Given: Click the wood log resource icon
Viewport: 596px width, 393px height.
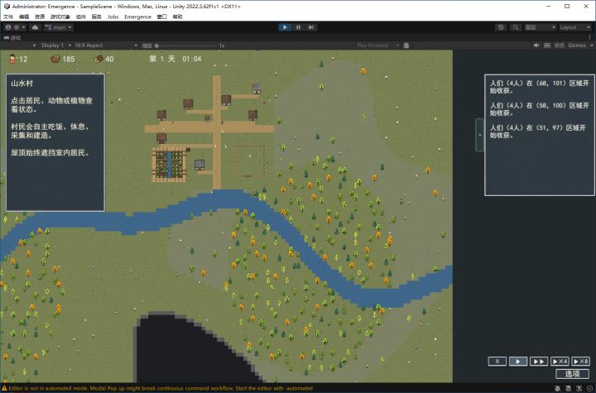Looking at the screenshot, I should click(99, 59).
